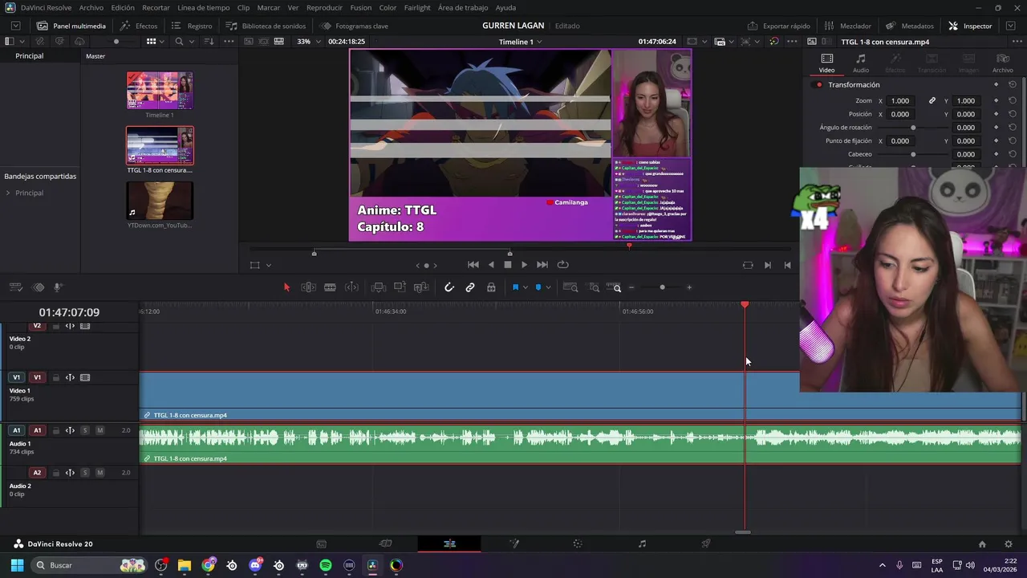Select the arrow Selection mode tool
The width and height of the screenshot is (1027, 578).
pos(286,287)
